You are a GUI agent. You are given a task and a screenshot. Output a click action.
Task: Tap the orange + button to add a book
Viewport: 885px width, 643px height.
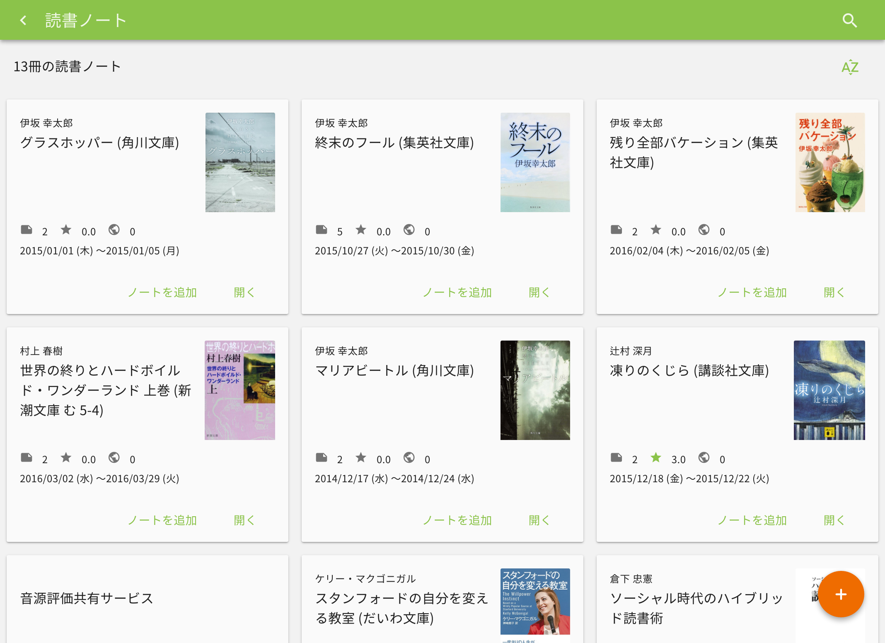pyautogui.click(x=841, y=594)
